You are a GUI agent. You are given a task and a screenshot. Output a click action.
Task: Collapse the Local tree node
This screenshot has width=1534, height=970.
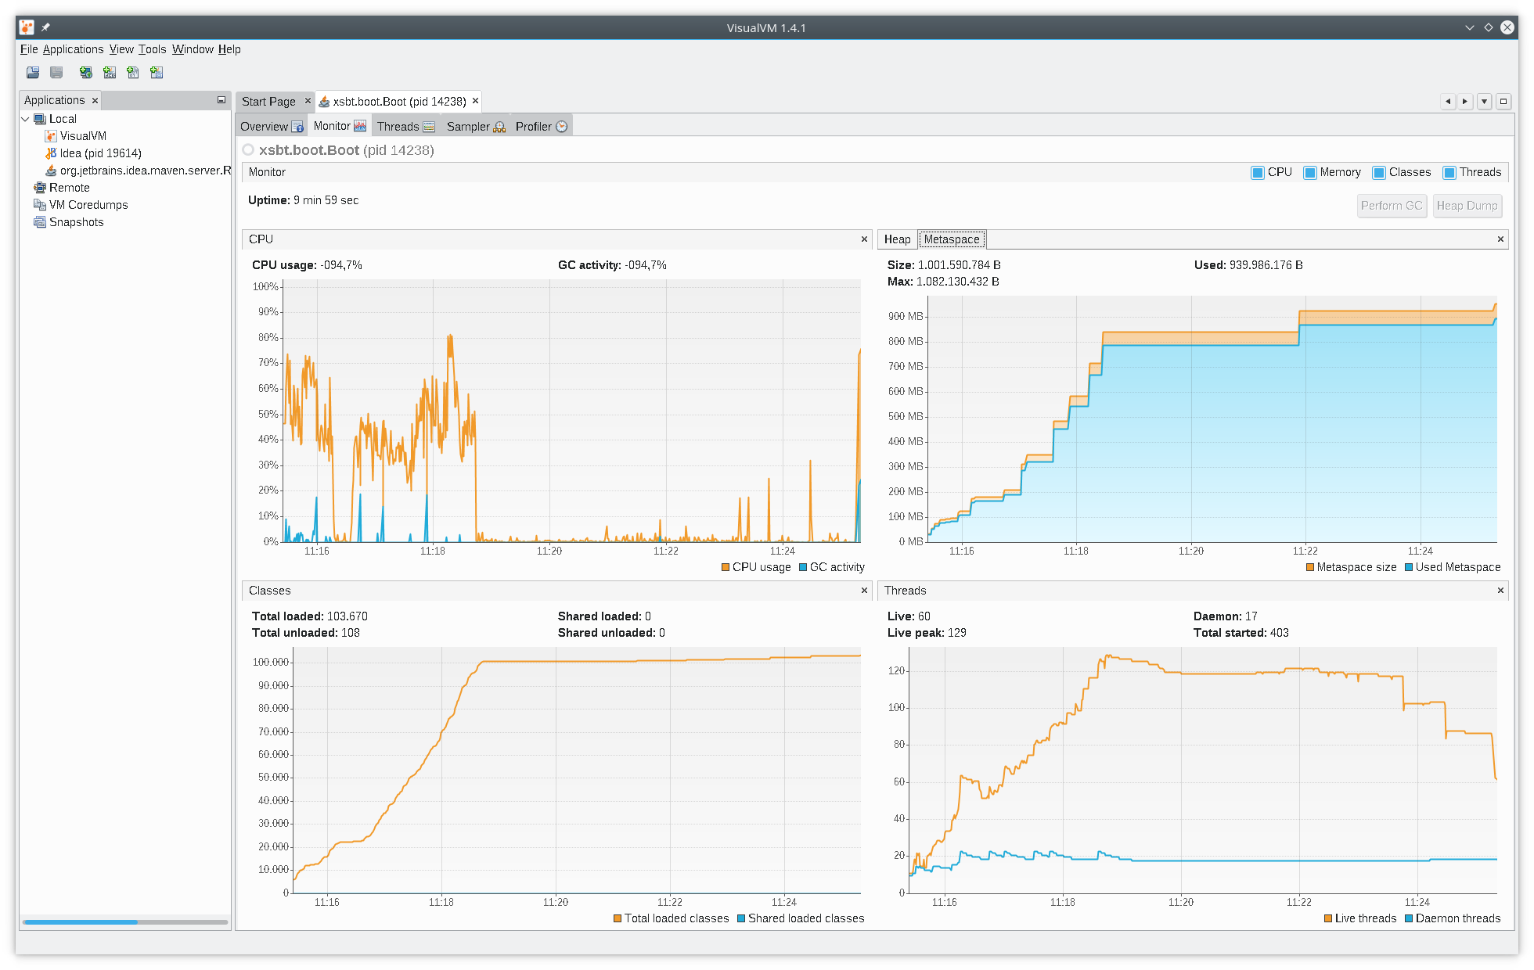tap(26, 119)
